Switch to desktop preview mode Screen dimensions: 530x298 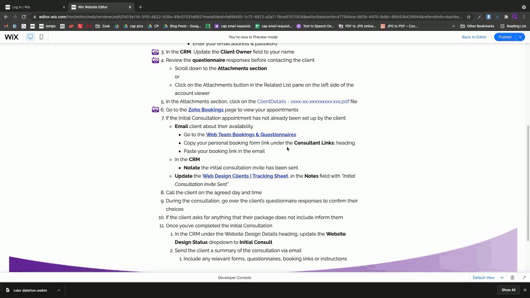[x=30, y=37]
